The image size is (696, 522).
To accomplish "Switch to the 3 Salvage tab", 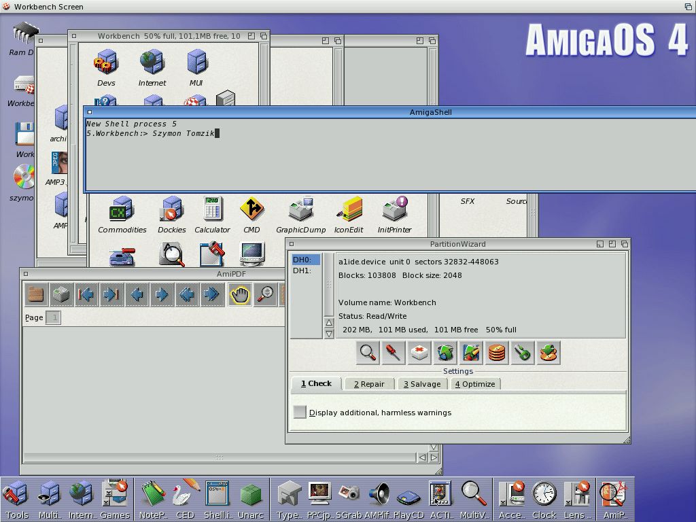I will pos(422,384).
